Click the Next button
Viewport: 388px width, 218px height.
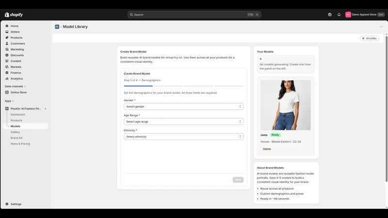pyautogui.click(x=238, y=180)
